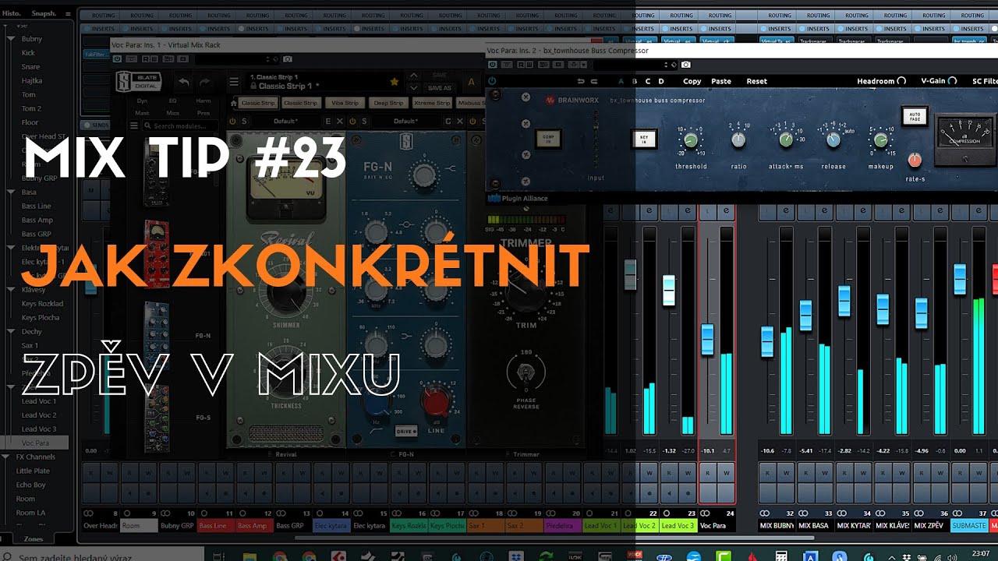Collapse the Klávesy folder in channel list
Image resolution: width=998 pixels, height=561 pixels.
coord(11,290)
